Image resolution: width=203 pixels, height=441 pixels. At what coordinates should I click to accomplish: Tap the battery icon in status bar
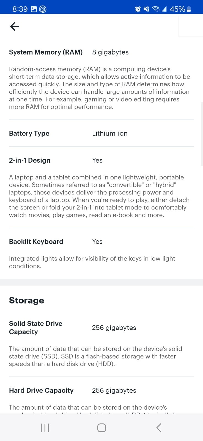(x=189, y=9)
